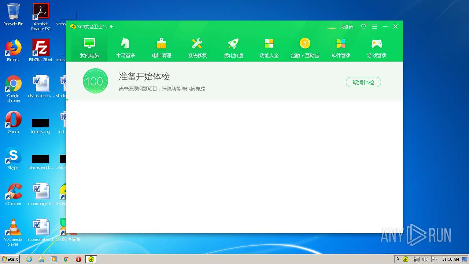Launch Chrome from the taskbar

click(66, 259)
